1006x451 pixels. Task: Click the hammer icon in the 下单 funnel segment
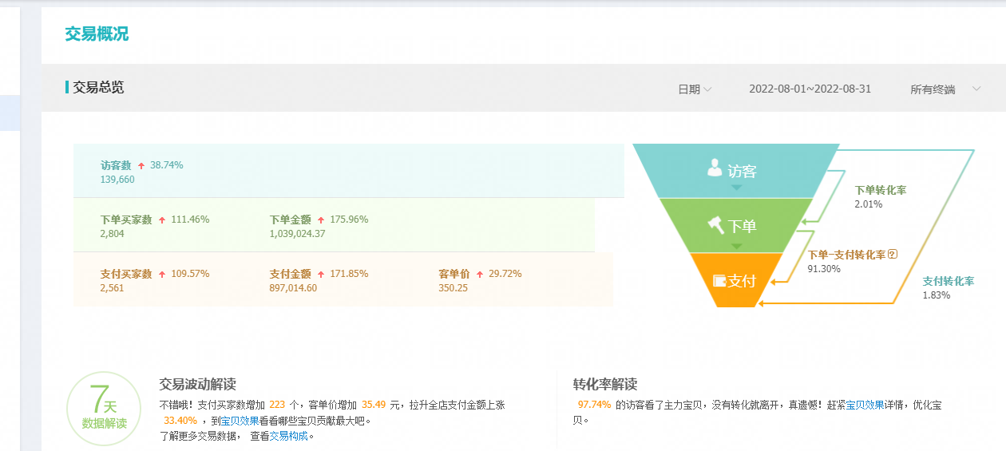pos(715,224)
